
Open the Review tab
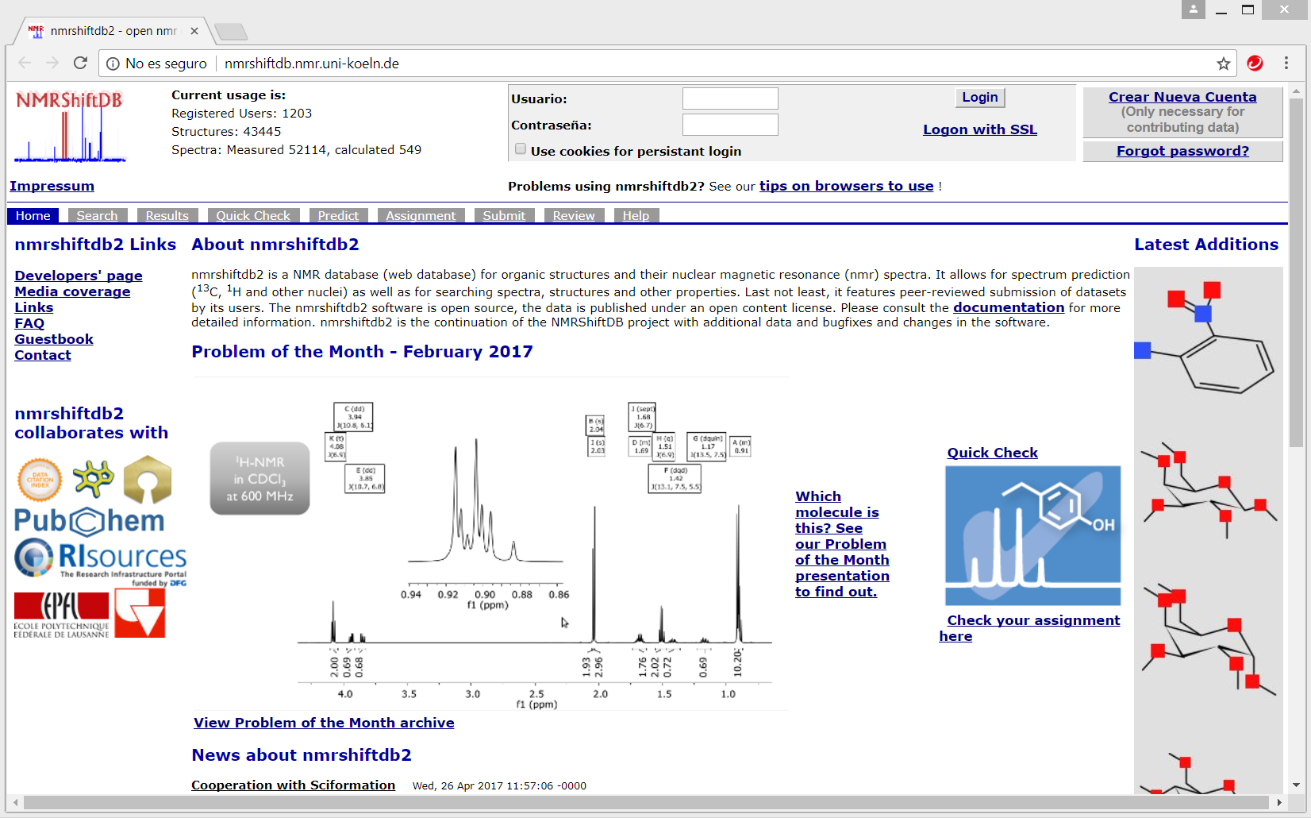574,215
